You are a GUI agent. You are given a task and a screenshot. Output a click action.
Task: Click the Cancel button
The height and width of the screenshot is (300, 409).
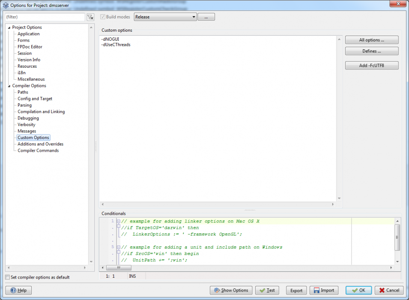[x=389, y=290]
